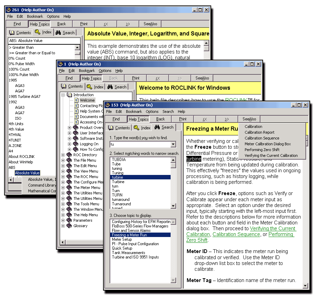Open the Search menu in window 153
This screenshot has height=296, width=318.
click(168, 112)
